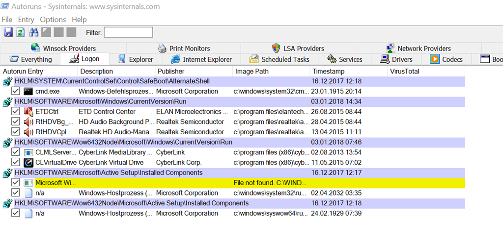Switch to the Everything tab

[x=30, y=59]
